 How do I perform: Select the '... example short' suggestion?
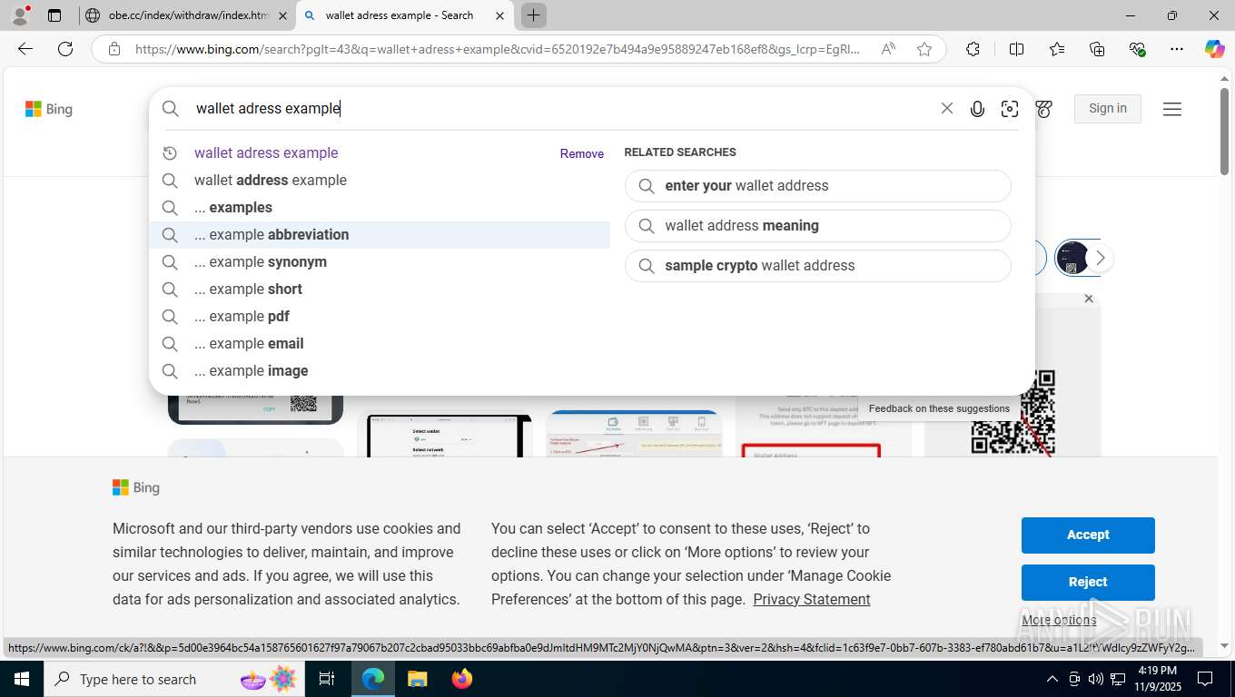[x=380, y=290]
